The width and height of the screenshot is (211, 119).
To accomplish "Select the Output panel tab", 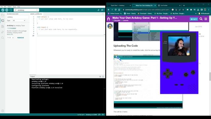I will click(x=32, y=76).
